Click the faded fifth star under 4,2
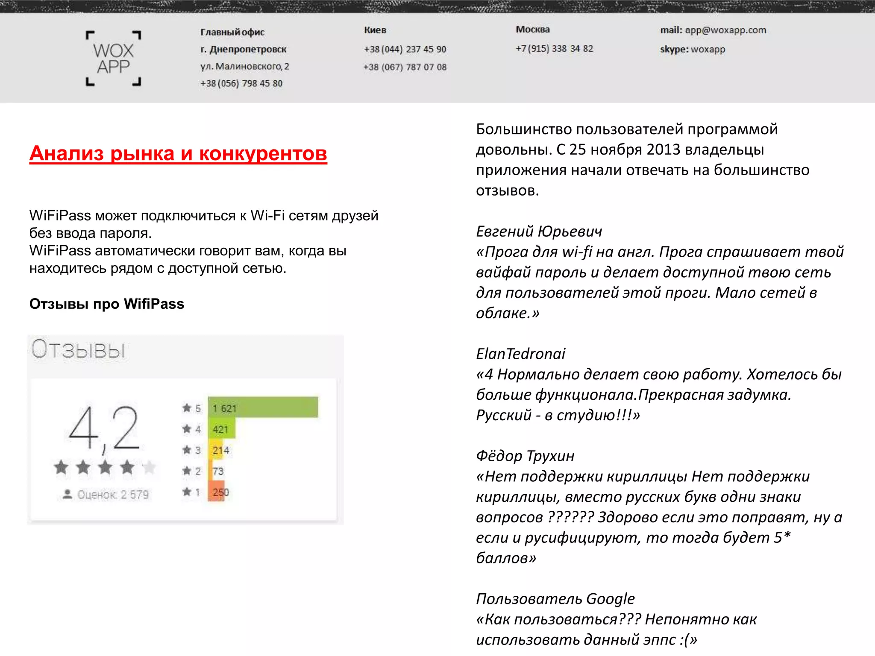 pos(149,467)
